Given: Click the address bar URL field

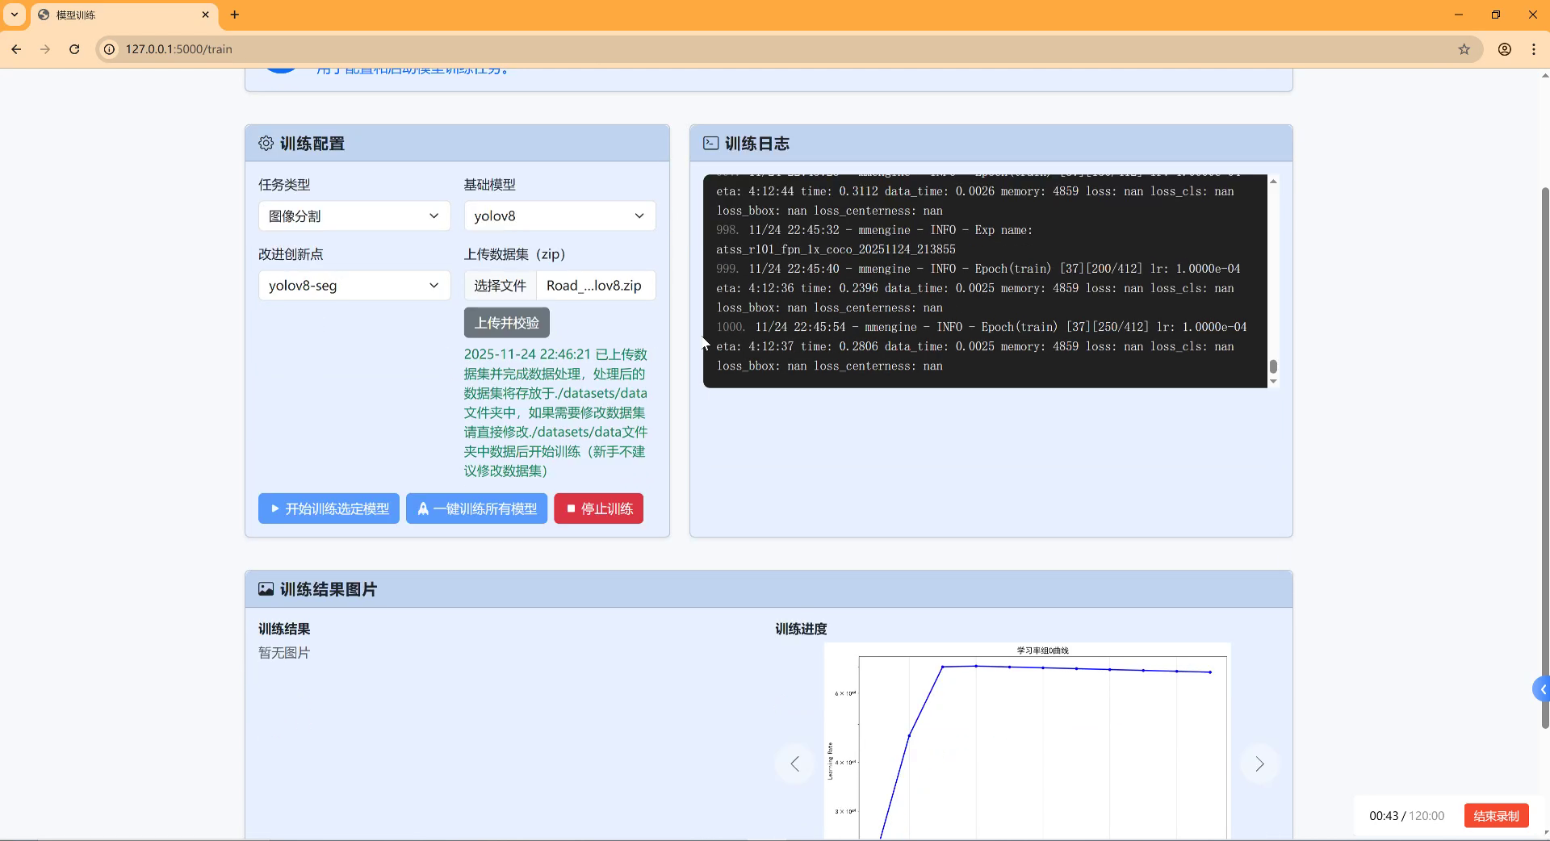Looking at the screenshot, I should pyautogui.click(x=791, y=49).
